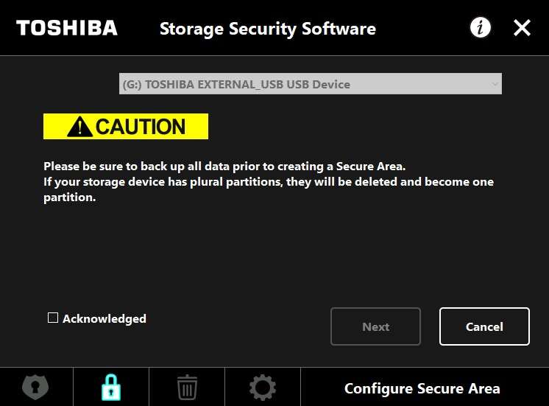Click the Acknowledged label text
Image resolution: width=549 pixels, height=406 pixels.
[x=104, y=318]
